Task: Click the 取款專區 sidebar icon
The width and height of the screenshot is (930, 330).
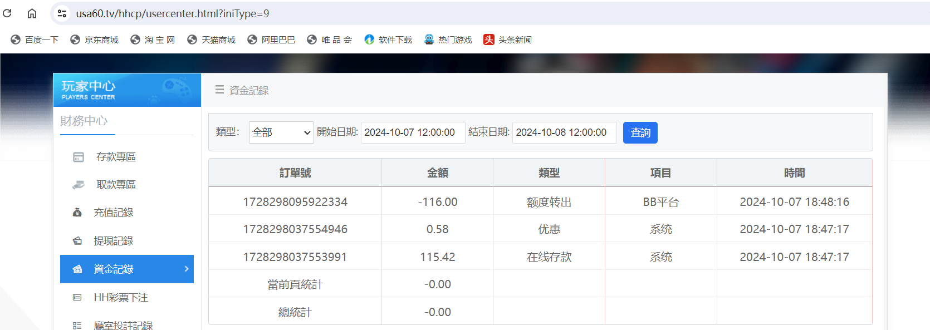Action: click(79, 185)
